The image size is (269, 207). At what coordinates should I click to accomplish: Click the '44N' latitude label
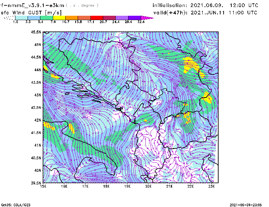38,70
